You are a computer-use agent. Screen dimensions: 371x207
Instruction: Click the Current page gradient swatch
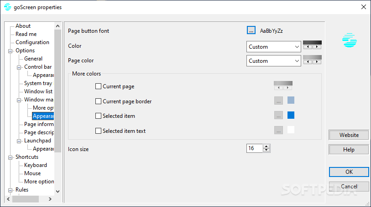coord(283,83)
